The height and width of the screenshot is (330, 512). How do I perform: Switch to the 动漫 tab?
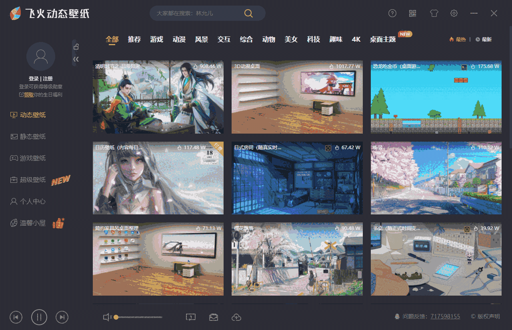pyautogui.click(x=179, y=39)
